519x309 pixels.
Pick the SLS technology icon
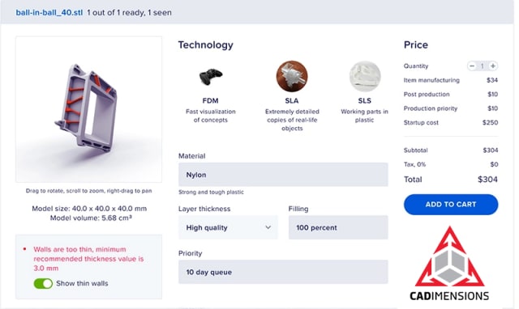point(365,76)
